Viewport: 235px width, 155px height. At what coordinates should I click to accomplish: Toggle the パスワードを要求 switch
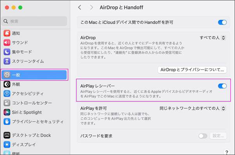pyautogui.click(x=203, y=136)
